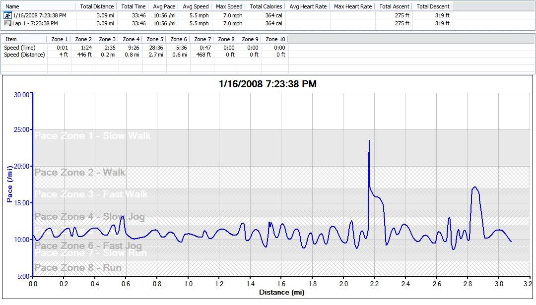The image size is (536, 305).
Task: Click the chart title 1/16/2008 7:23:38 PM
Action: point(268,84)
